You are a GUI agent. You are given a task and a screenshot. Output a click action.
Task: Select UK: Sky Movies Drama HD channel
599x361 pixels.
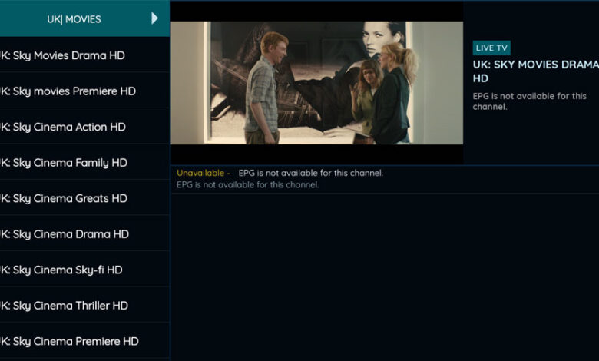[84, 55]
